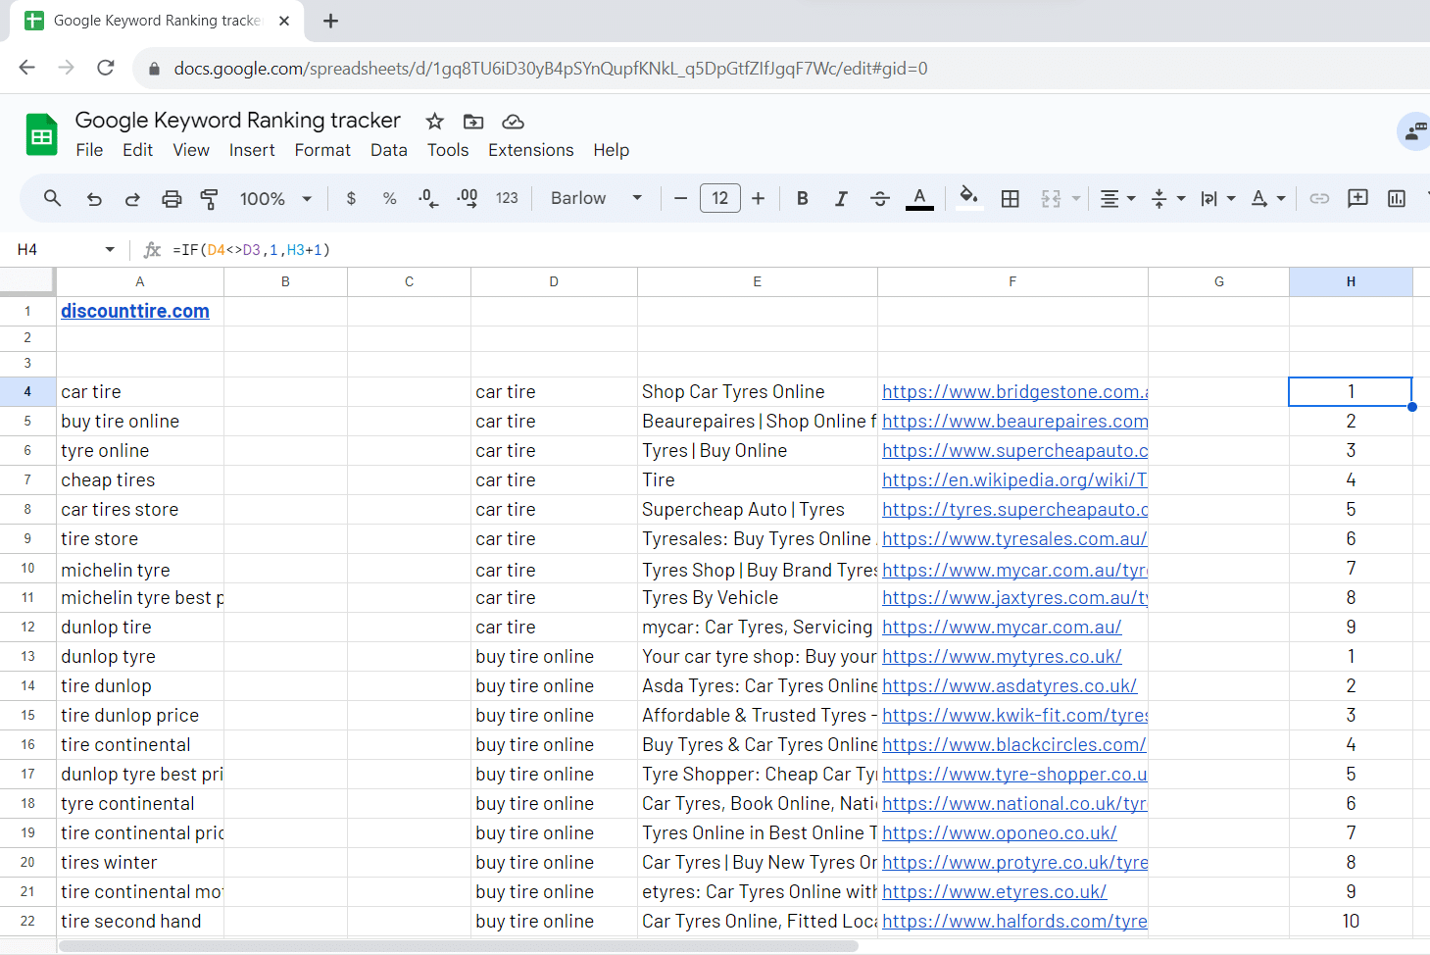The width and height of the screenshot is (1430, 955).
Task: Open the fill color picker
Action: tap(968, 199)
